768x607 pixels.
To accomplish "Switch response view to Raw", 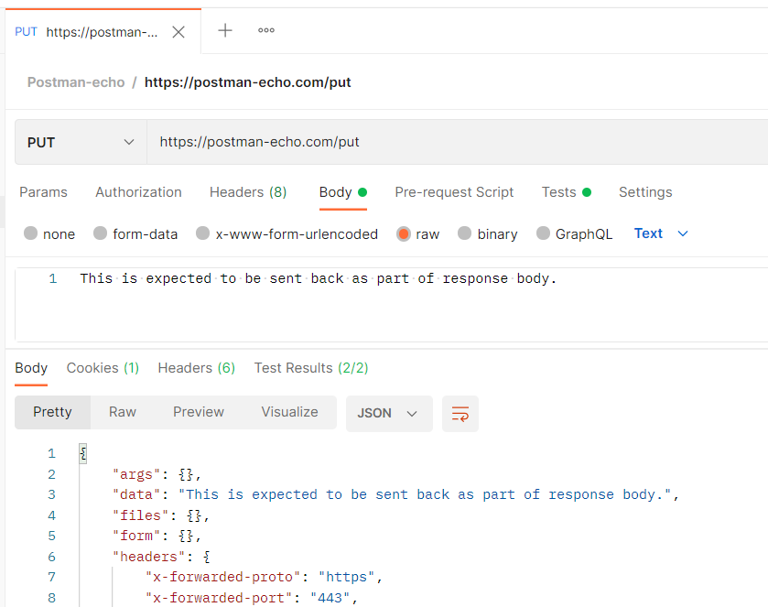I will (x=123, y=412).
